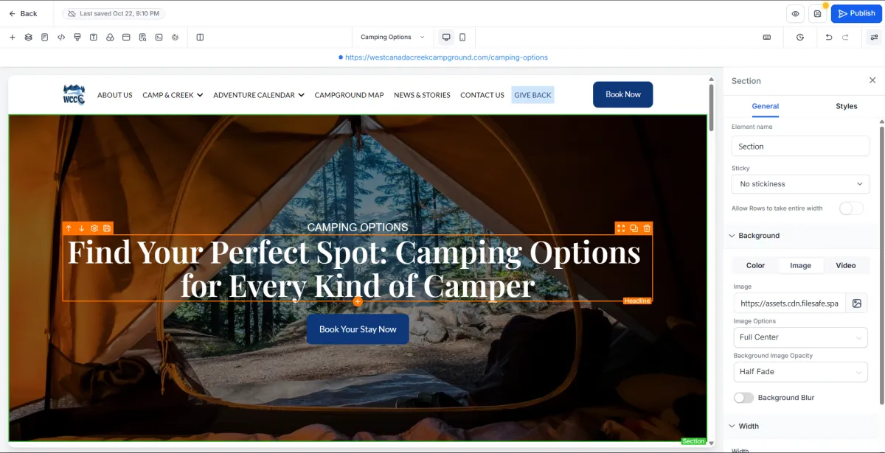
Task: Open the Sticky dropdown
Action: point(801,184)
